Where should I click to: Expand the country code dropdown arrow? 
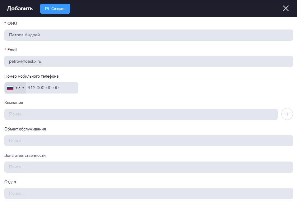(x=23, y=88)
